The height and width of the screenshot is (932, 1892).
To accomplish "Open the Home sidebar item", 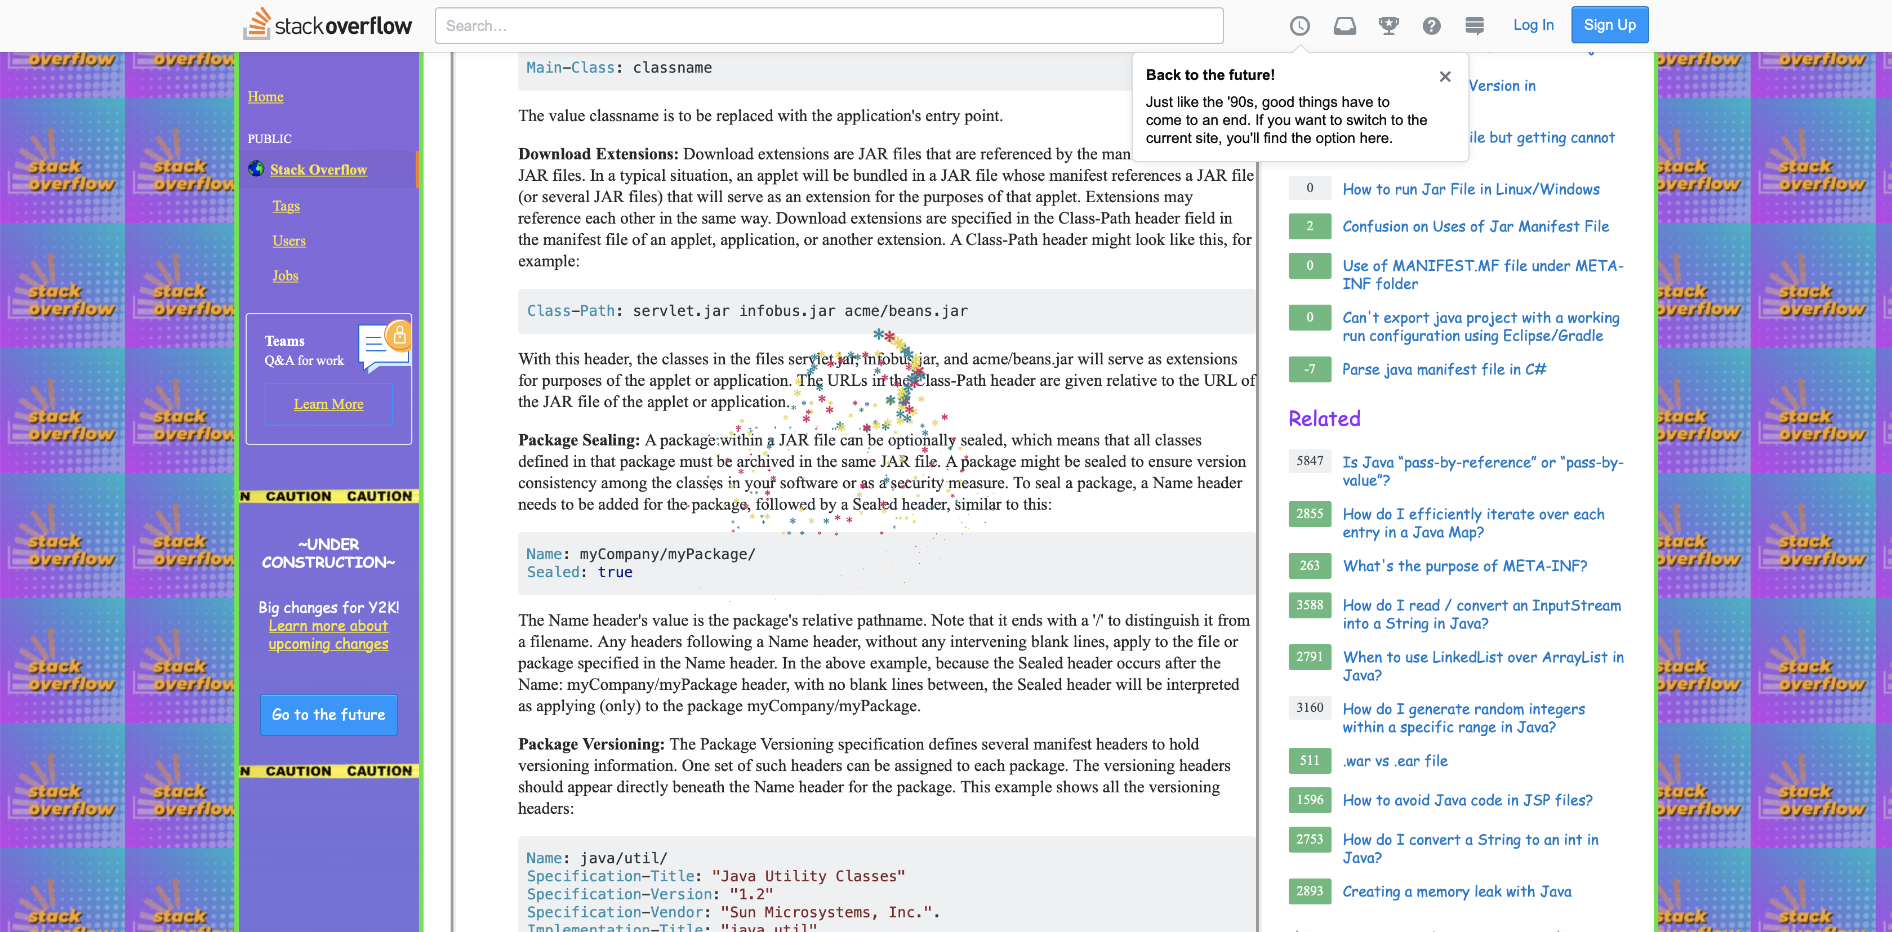I will coord(265,96).
